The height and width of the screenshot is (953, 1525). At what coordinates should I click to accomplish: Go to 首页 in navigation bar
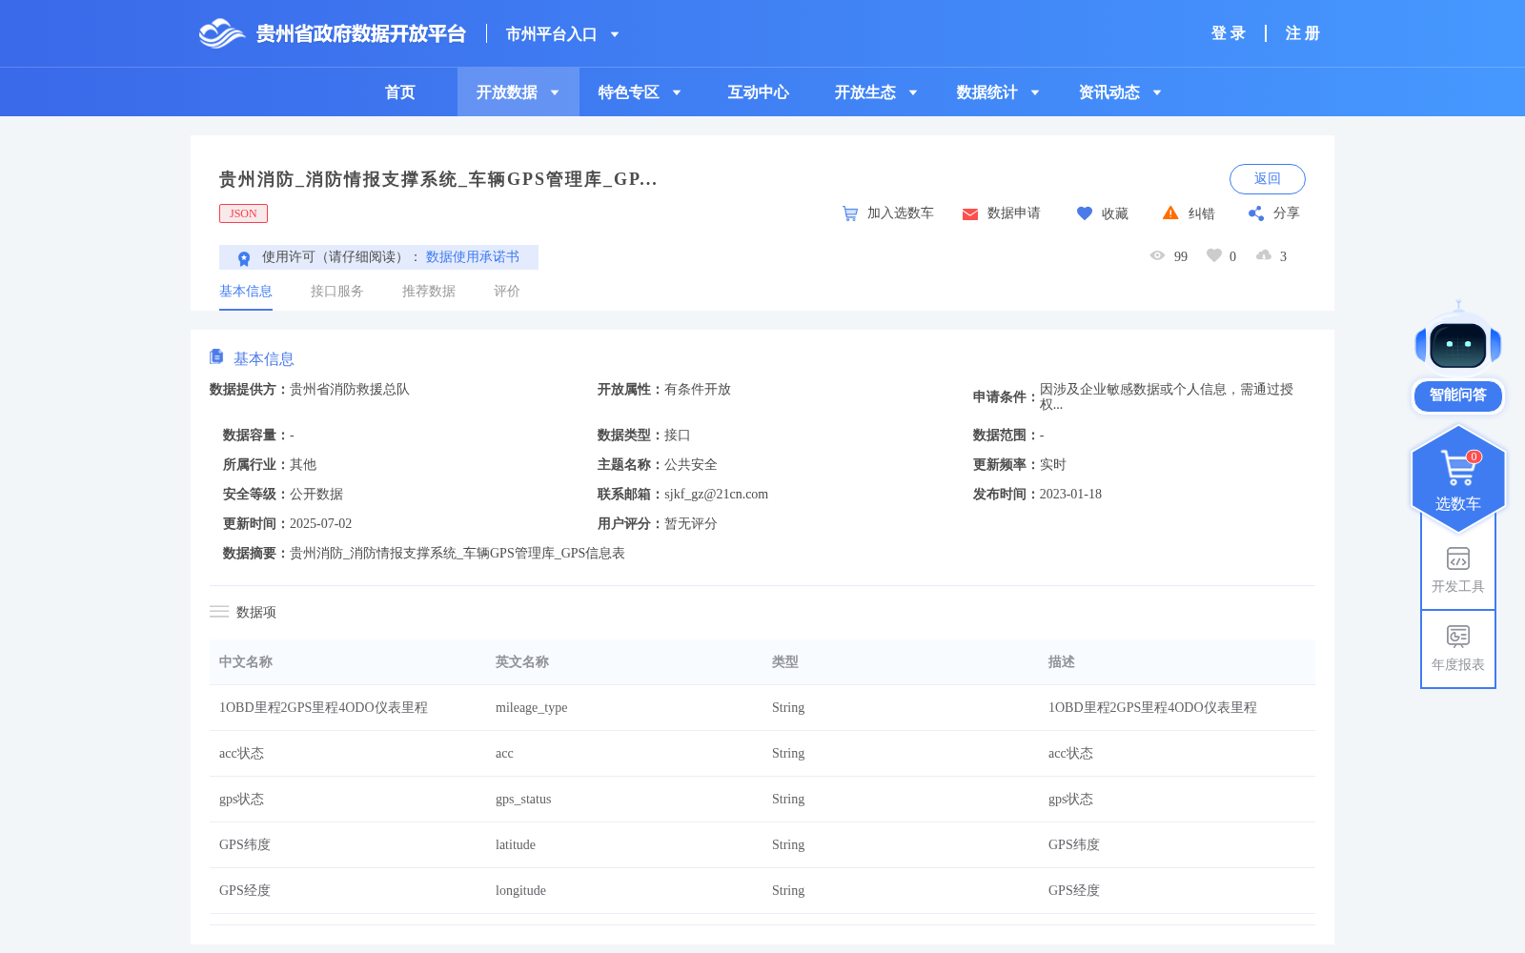coord(400,92)
